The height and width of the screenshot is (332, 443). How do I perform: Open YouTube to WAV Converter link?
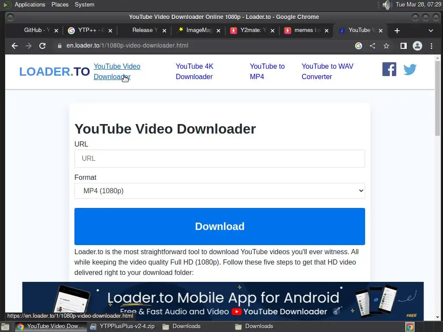(x=327, y=71)
